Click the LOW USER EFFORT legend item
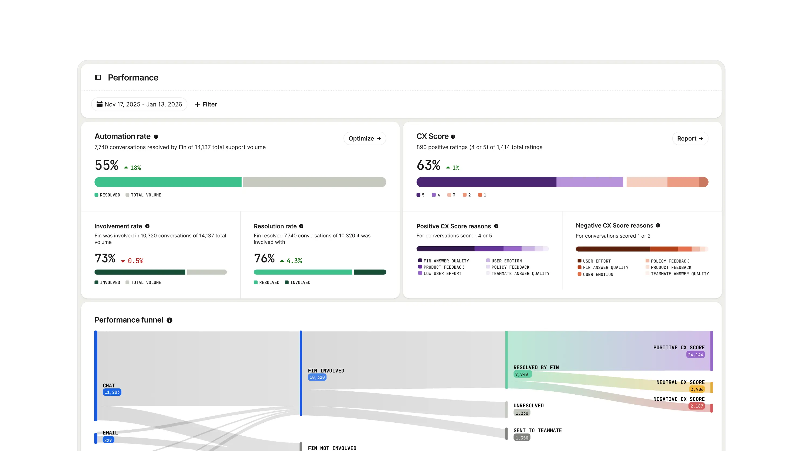803x451 pixels. click(440, 273)
